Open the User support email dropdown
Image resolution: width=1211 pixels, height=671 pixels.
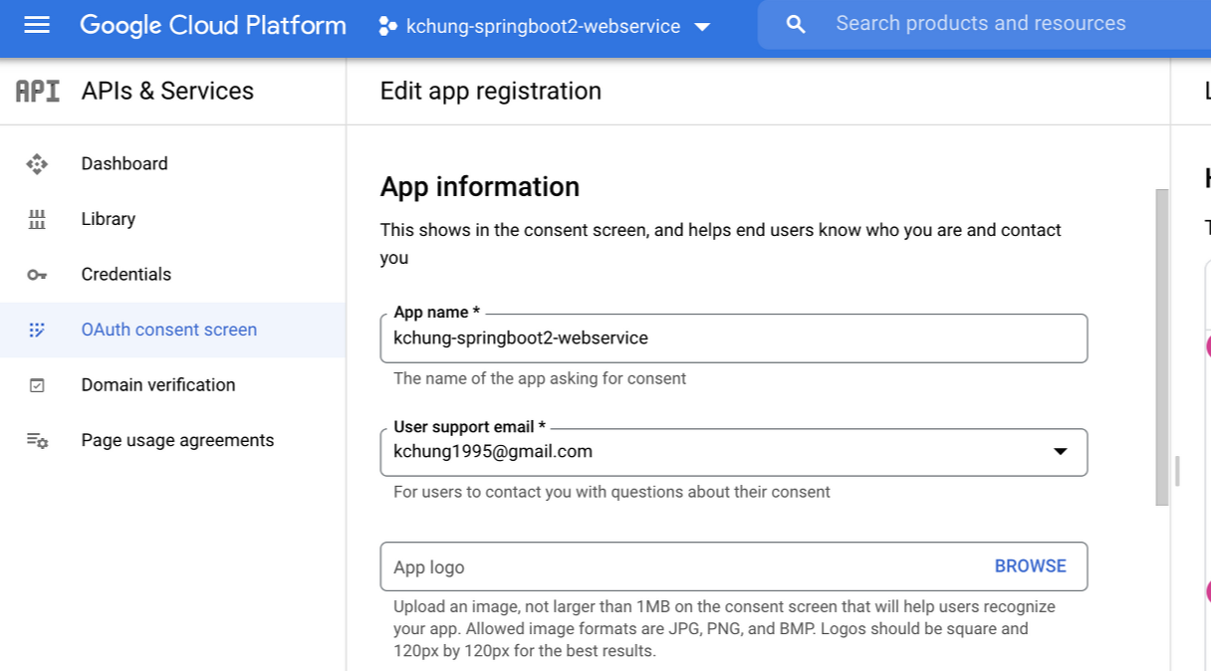pos(734,452)
